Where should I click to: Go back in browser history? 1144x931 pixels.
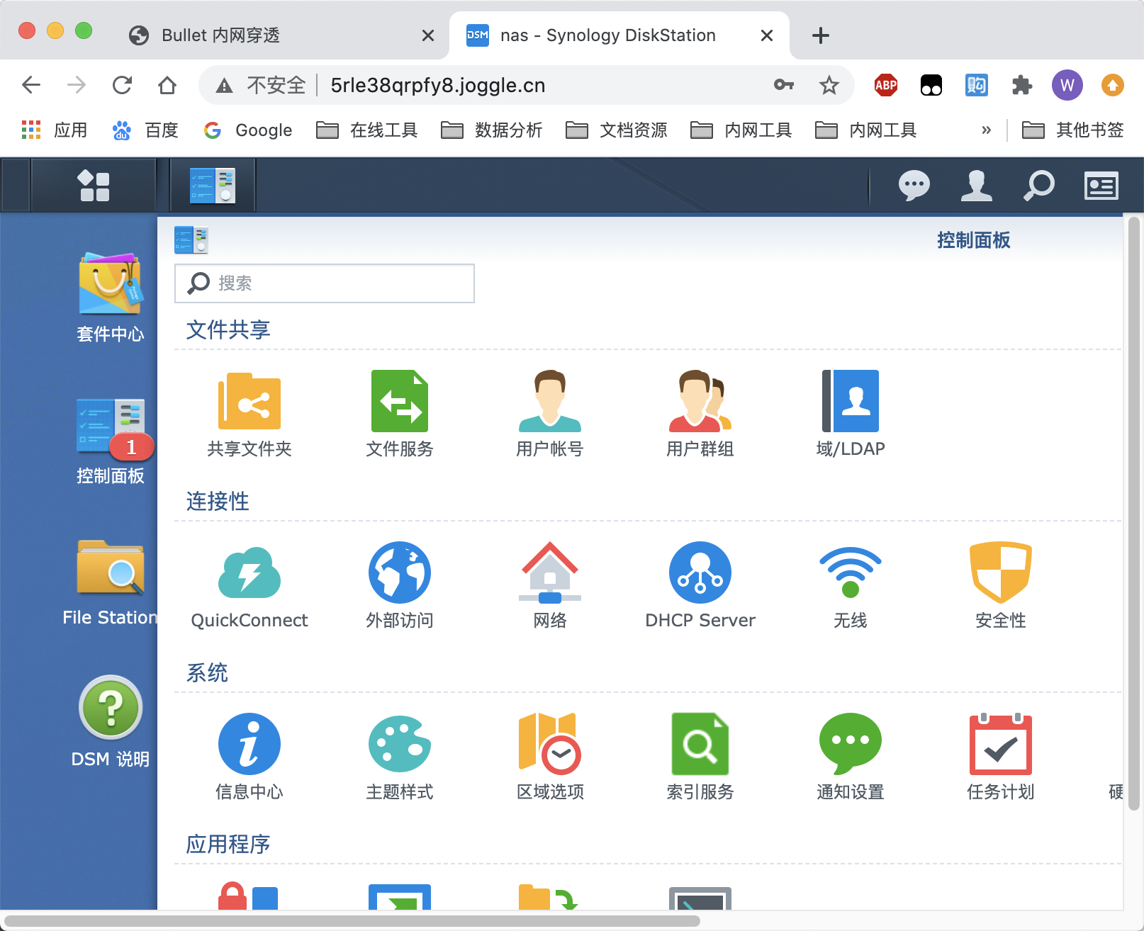pos(31,86)
